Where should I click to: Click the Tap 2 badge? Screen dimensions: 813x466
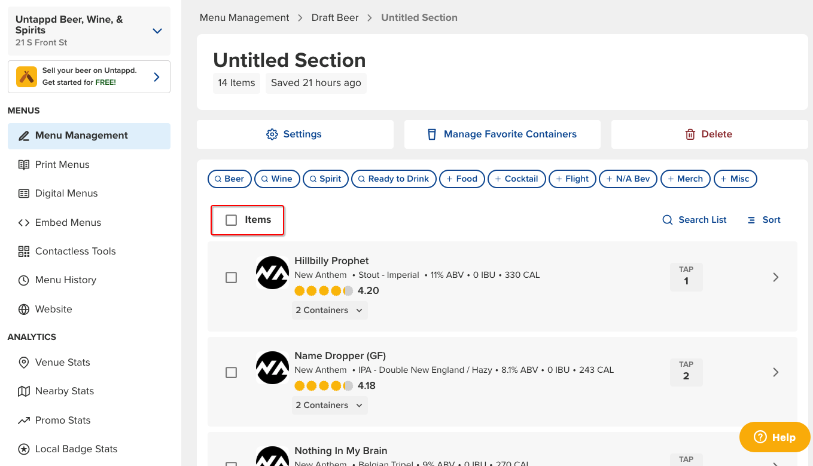(x=686, y=372)
